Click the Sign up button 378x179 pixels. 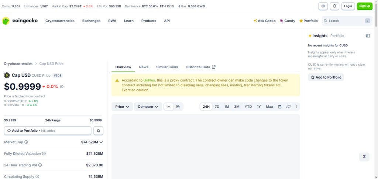pyautogui.click(x=365, y=6)
